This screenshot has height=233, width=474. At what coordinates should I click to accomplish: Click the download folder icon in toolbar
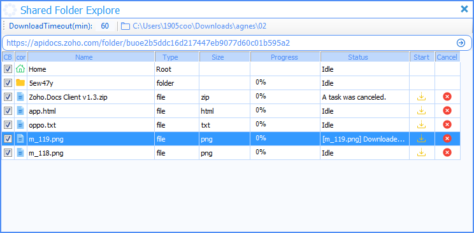[125, 26]
